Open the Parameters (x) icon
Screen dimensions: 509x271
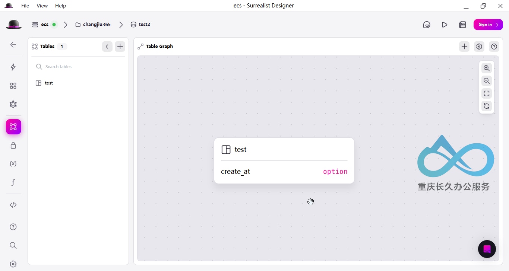pos(13,164)
